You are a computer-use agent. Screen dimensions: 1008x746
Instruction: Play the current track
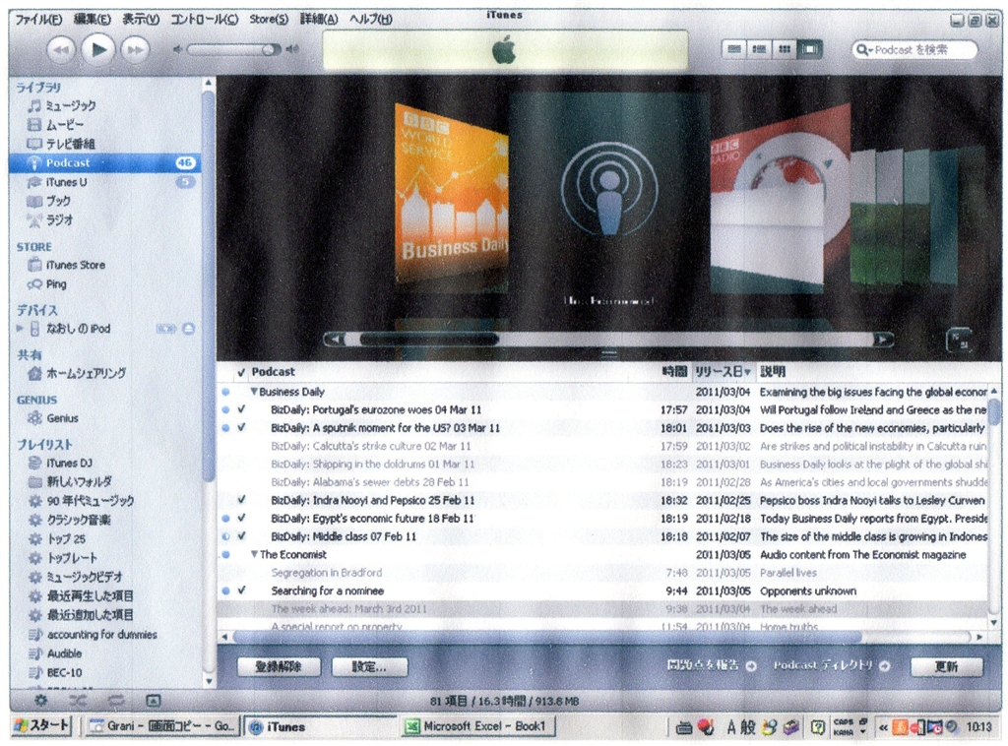tap(97, 49)
